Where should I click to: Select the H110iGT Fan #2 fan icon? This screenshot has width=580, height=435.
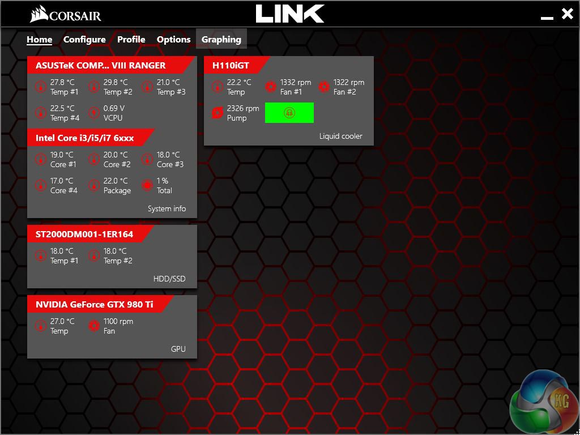(x=323, y=87)
